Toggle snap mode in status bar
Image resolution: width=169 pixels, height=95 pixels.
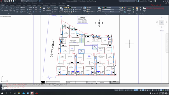pos(122,90)
